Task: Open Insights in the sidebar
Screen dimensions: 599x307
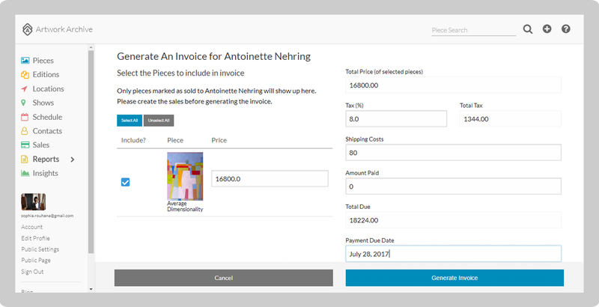Action: 45,174
